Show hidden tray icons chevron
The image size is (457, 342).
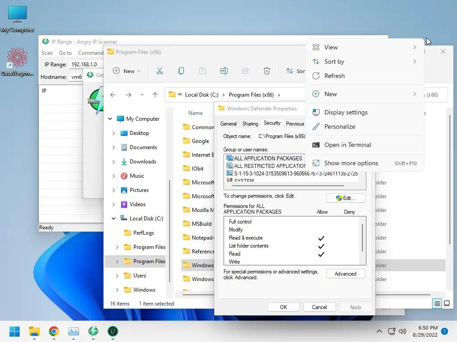click(379, 331)
